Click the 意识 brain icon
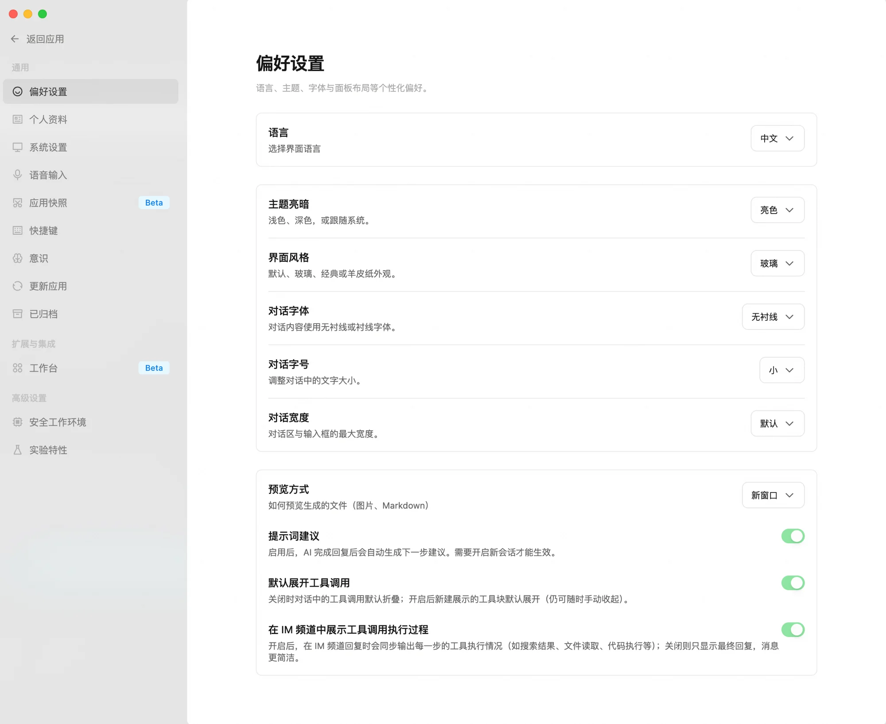The image size is (886, 724). [18, 258]
